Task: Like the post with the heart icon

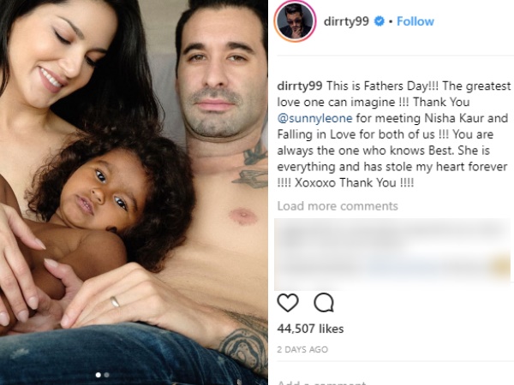Action: pos(288,303)
